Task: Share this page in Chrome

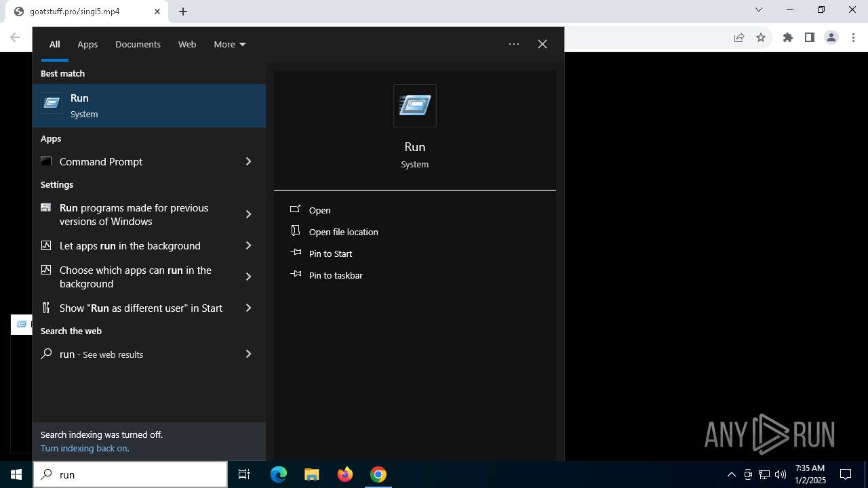Action: coord(739,38)
